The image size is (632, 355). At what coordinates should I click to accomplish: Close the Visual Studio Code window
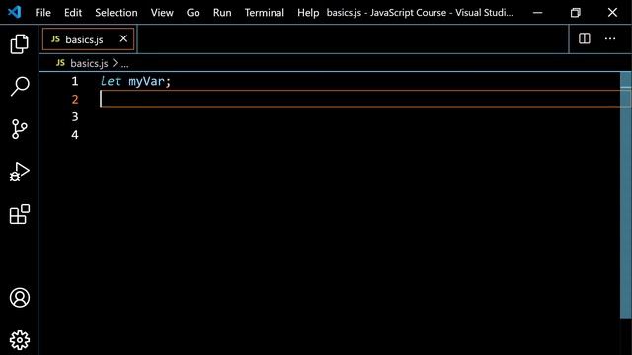[x=612, y=13]
